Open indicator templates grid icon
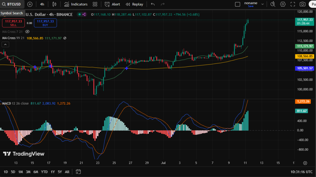Screen dimensions: 316x177 point(95,4)
